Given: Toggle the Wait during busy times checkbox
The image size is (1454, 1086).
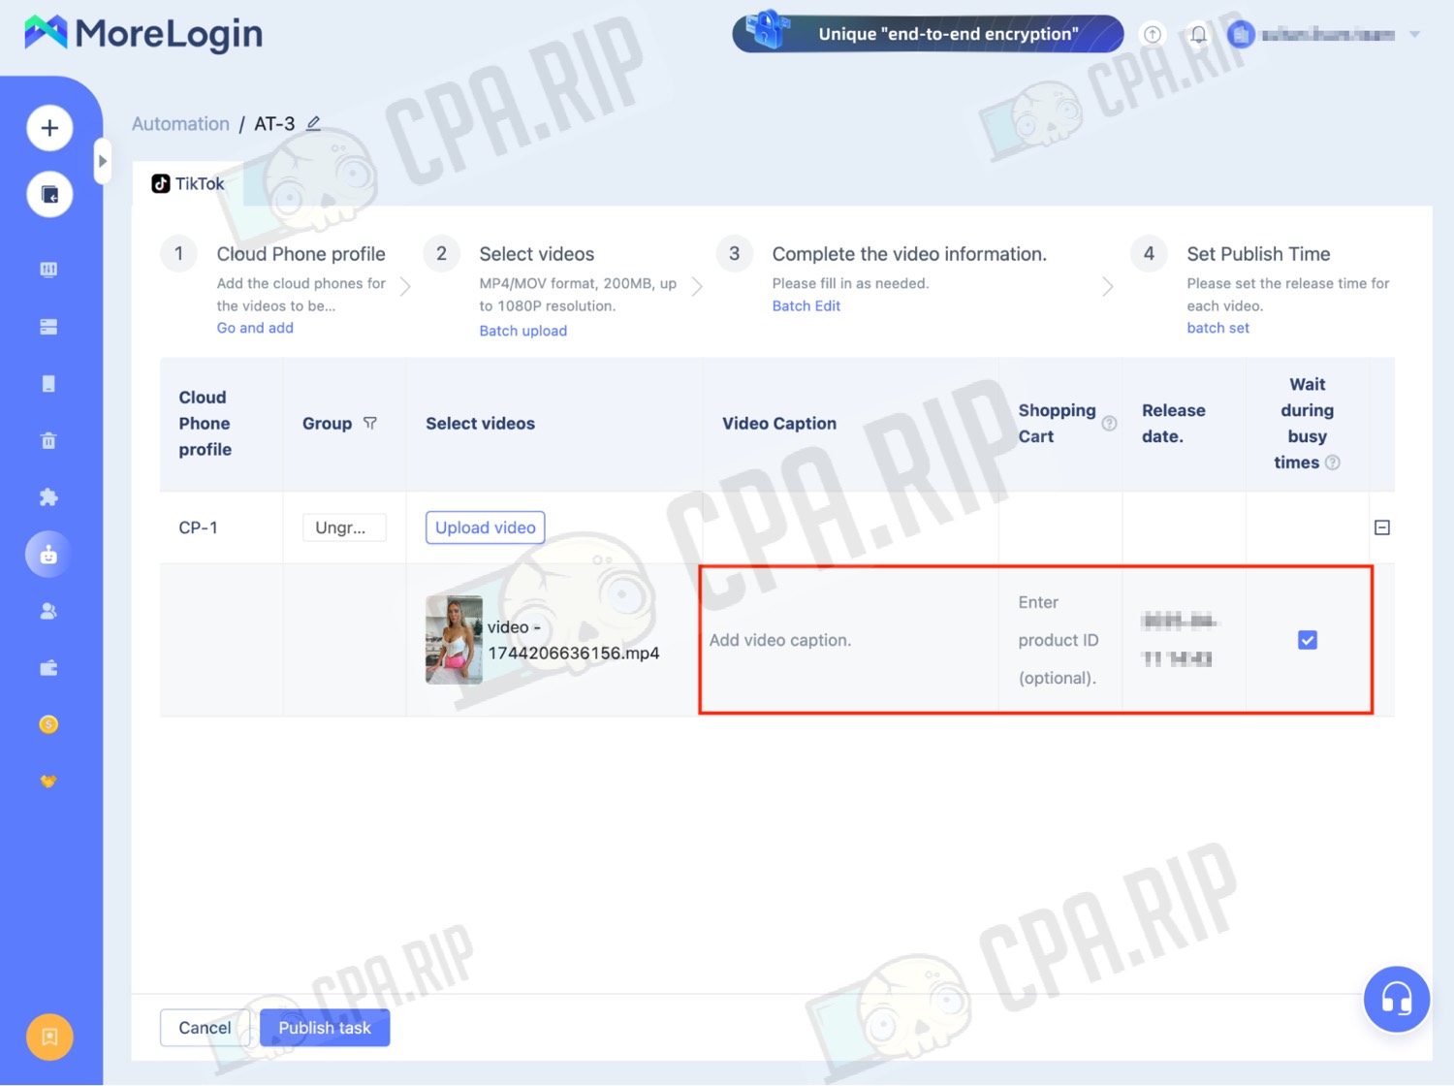Looking at the screenshot, I should (x=1308, y=640).
